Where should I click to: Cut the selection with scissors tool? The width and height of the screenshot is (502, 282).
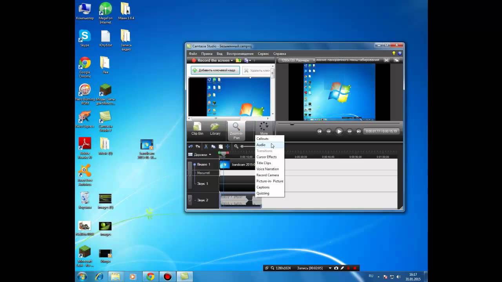click(x=206, y=146)
